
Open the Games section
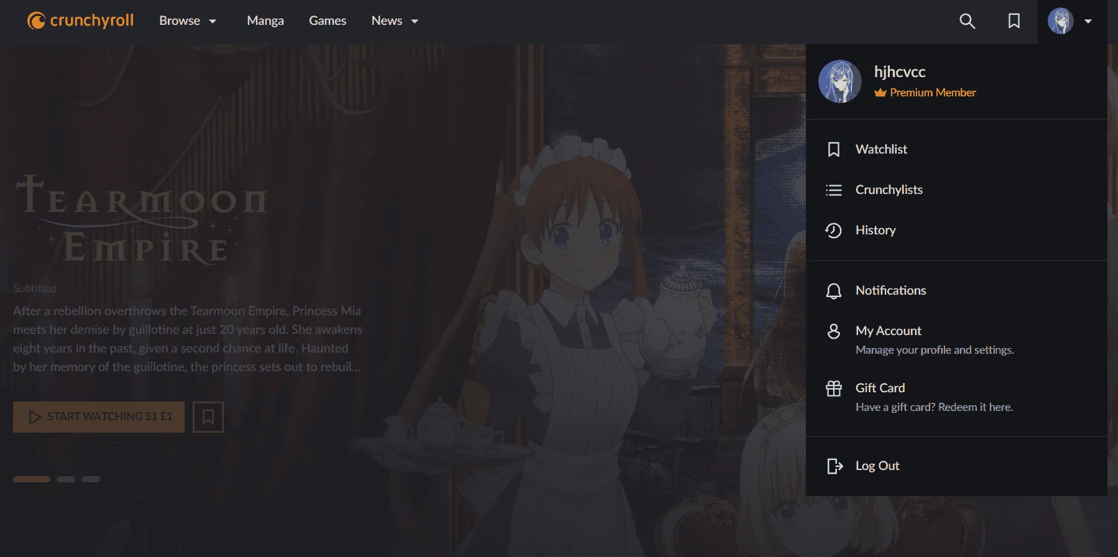click(x=328, y=21)
